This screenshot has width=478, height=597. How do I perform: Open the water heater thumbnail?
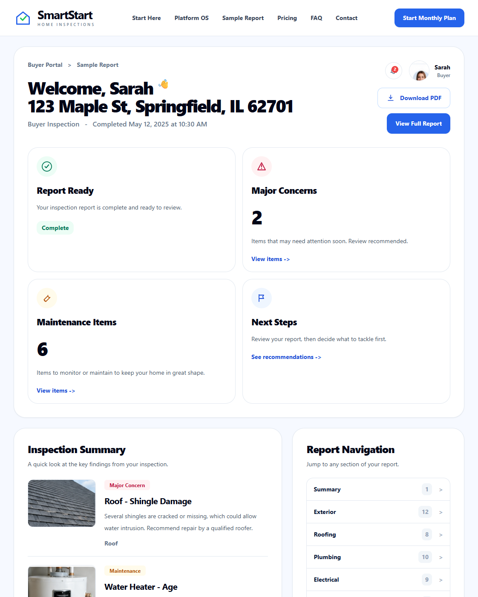coord(62,581)
